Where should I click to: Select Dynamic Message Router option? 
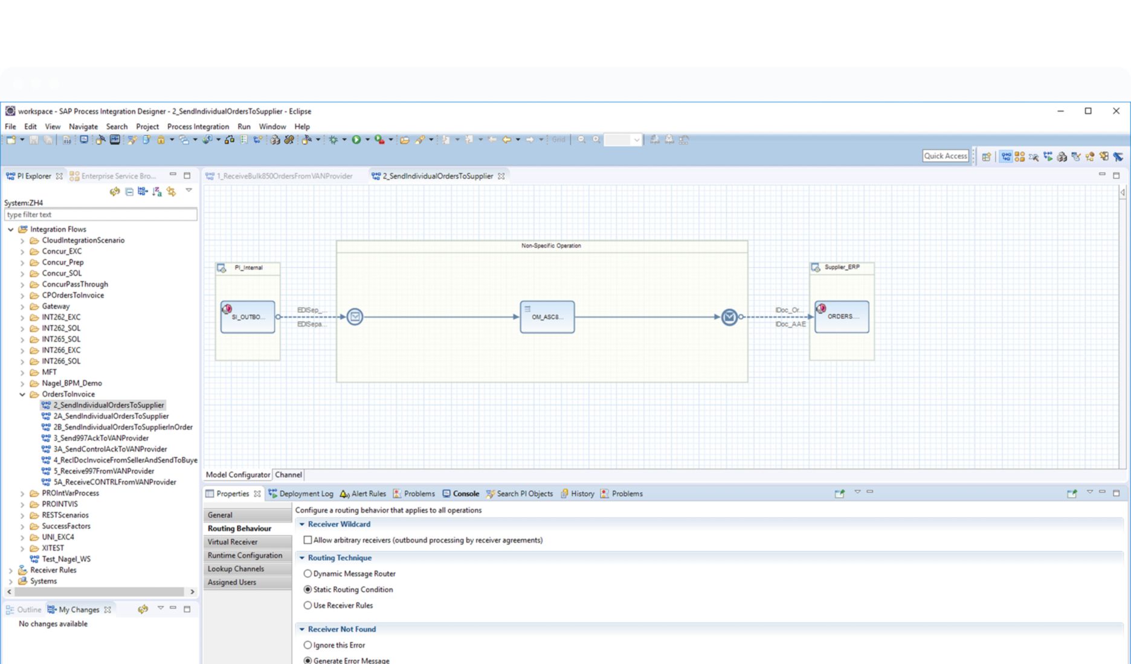(308, 574)
